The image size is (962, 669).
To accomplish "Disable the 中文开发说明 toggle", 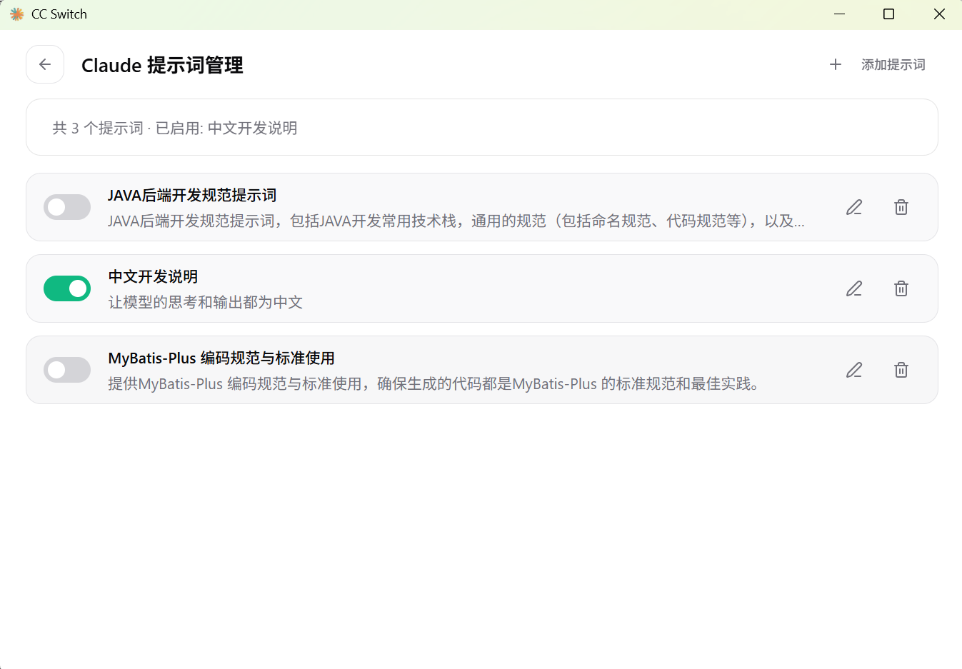I will 66,288.
